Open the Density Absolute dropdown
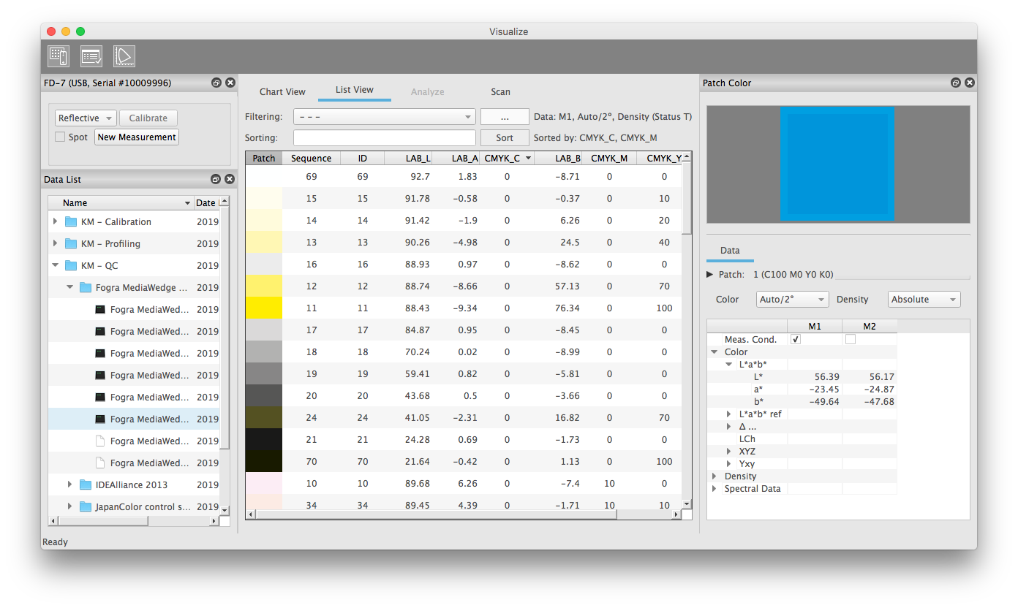This screenshot has height=608, width=1018. pos(924,300)
